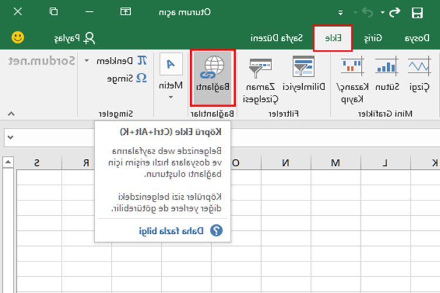The image size is (440, 293).
Task: Insert a Çizgi sparkline
Action: (x=419, y=74)
